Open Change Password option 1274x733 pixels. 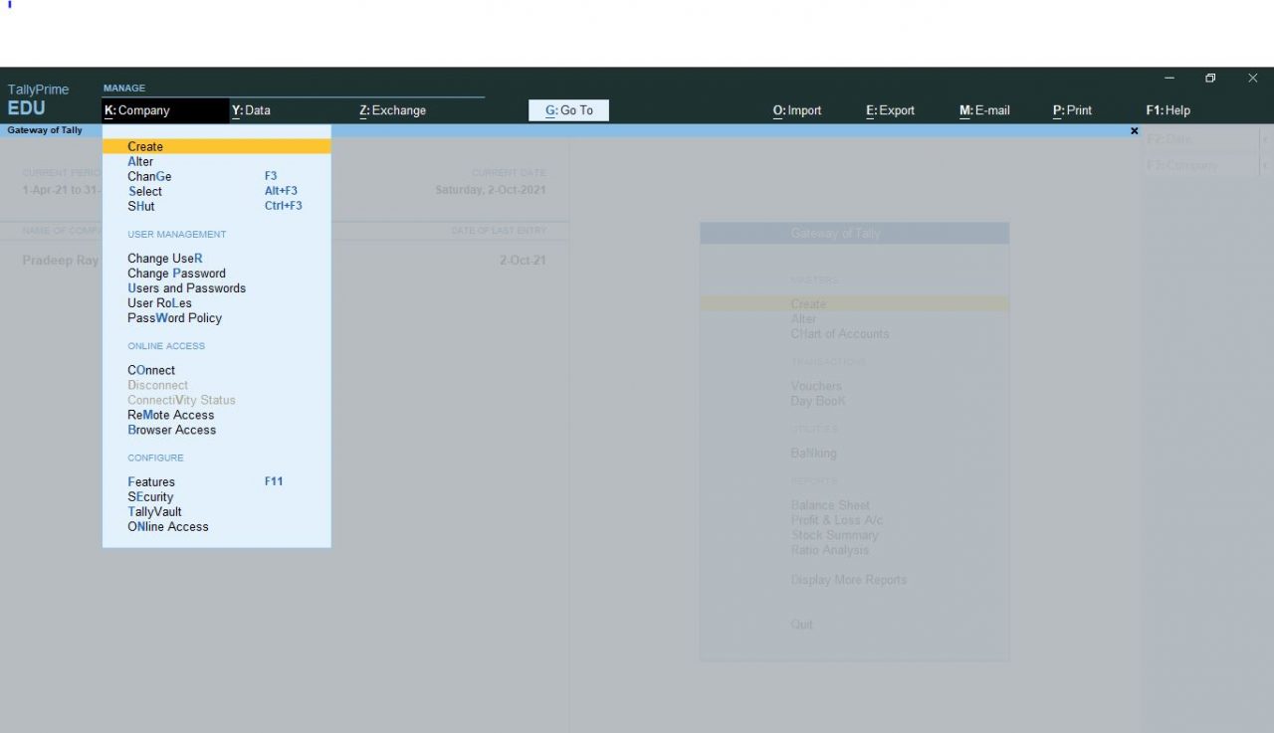tap(177, 273)
